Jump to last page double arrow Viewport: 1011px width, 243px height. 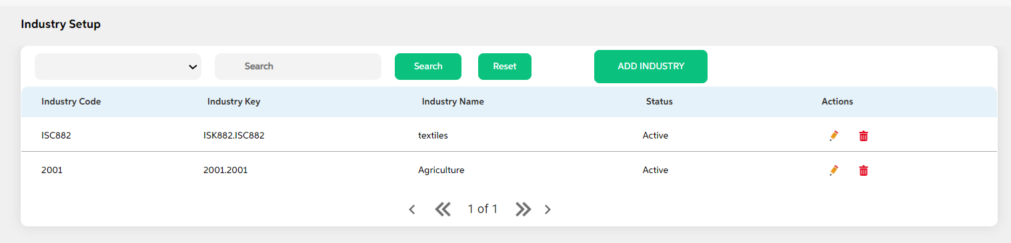523,210
